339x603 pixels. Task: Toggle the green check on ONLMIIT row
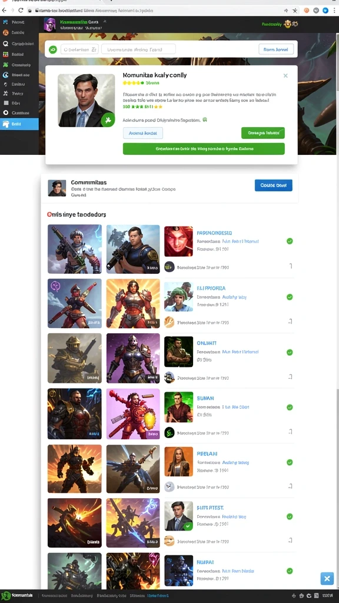tap(290, 352)
